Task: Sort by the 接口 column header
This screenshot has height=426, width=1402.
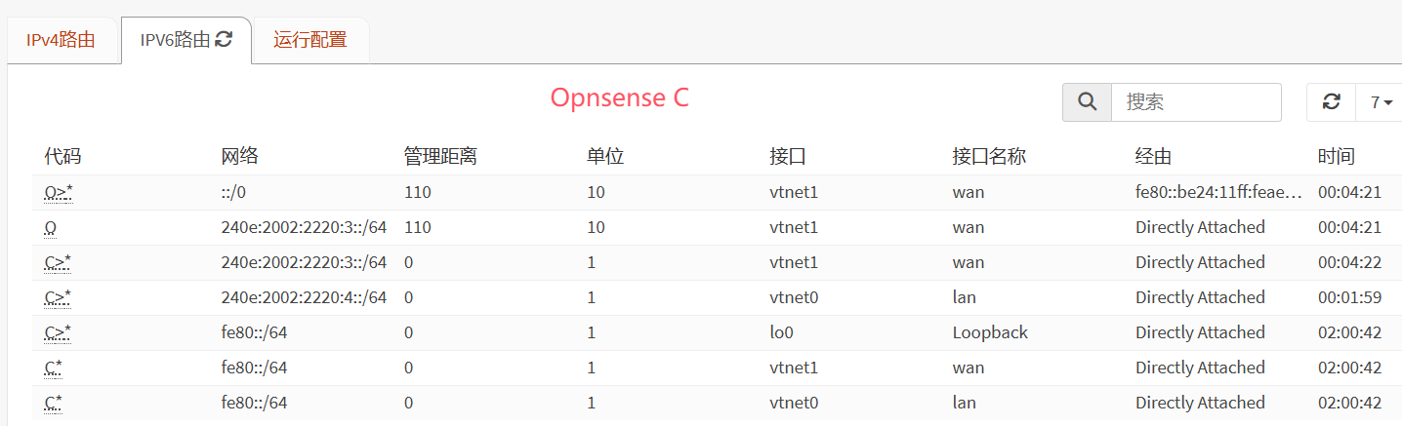Action: [788, 156]
